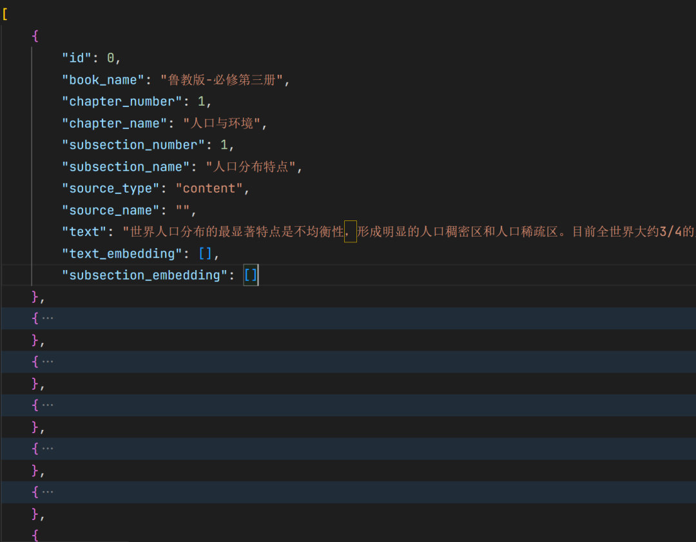Click the empty string after "source_name"

pos(183,210)
